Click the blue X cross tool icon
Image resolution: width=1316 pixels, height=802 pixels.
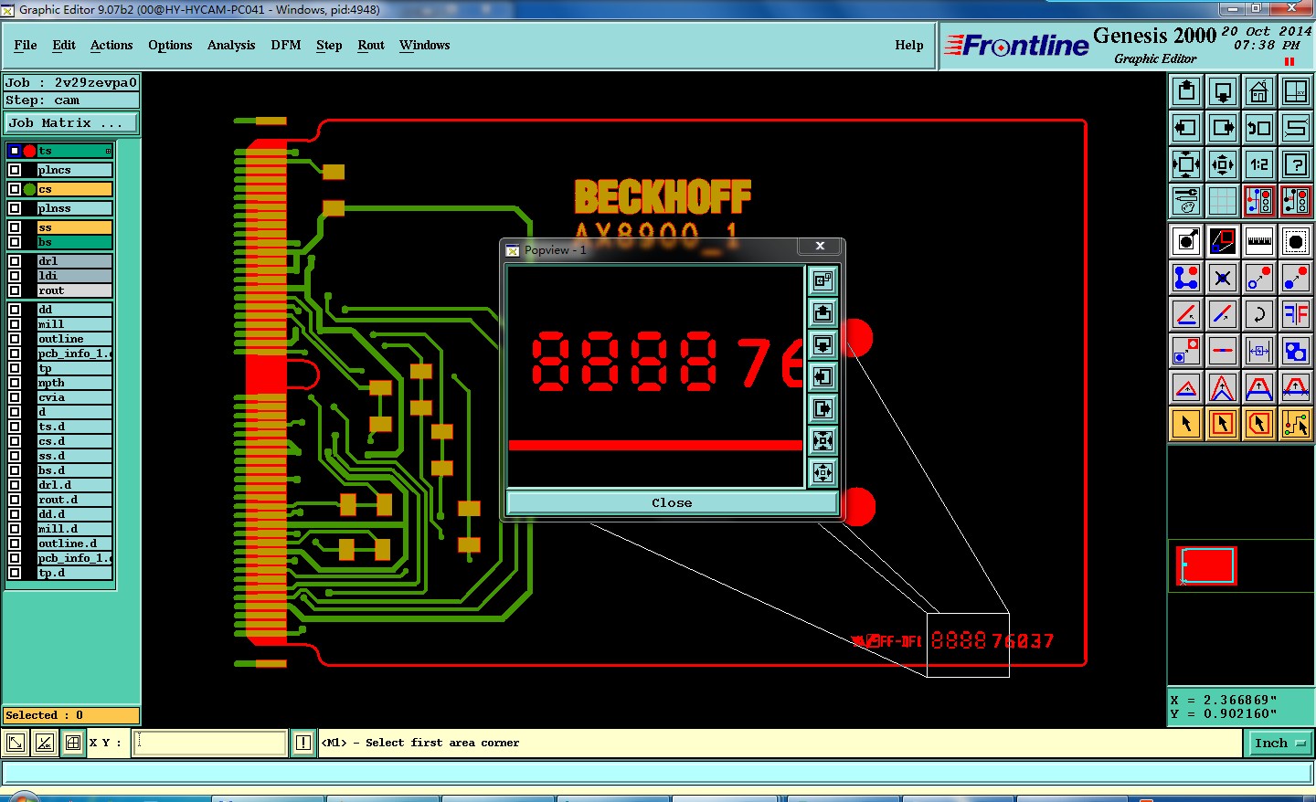pos(1223,278)
